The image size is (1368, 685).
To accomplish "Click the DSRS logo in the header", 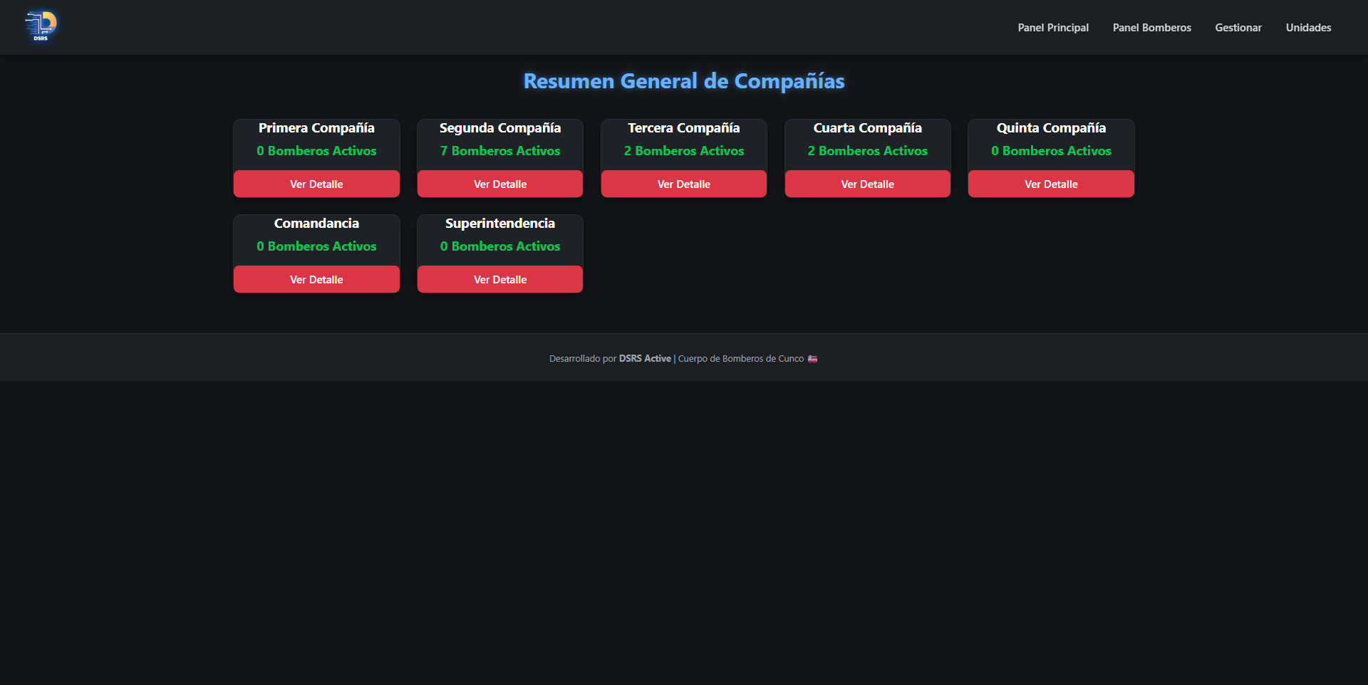I will tap(41, 26).
